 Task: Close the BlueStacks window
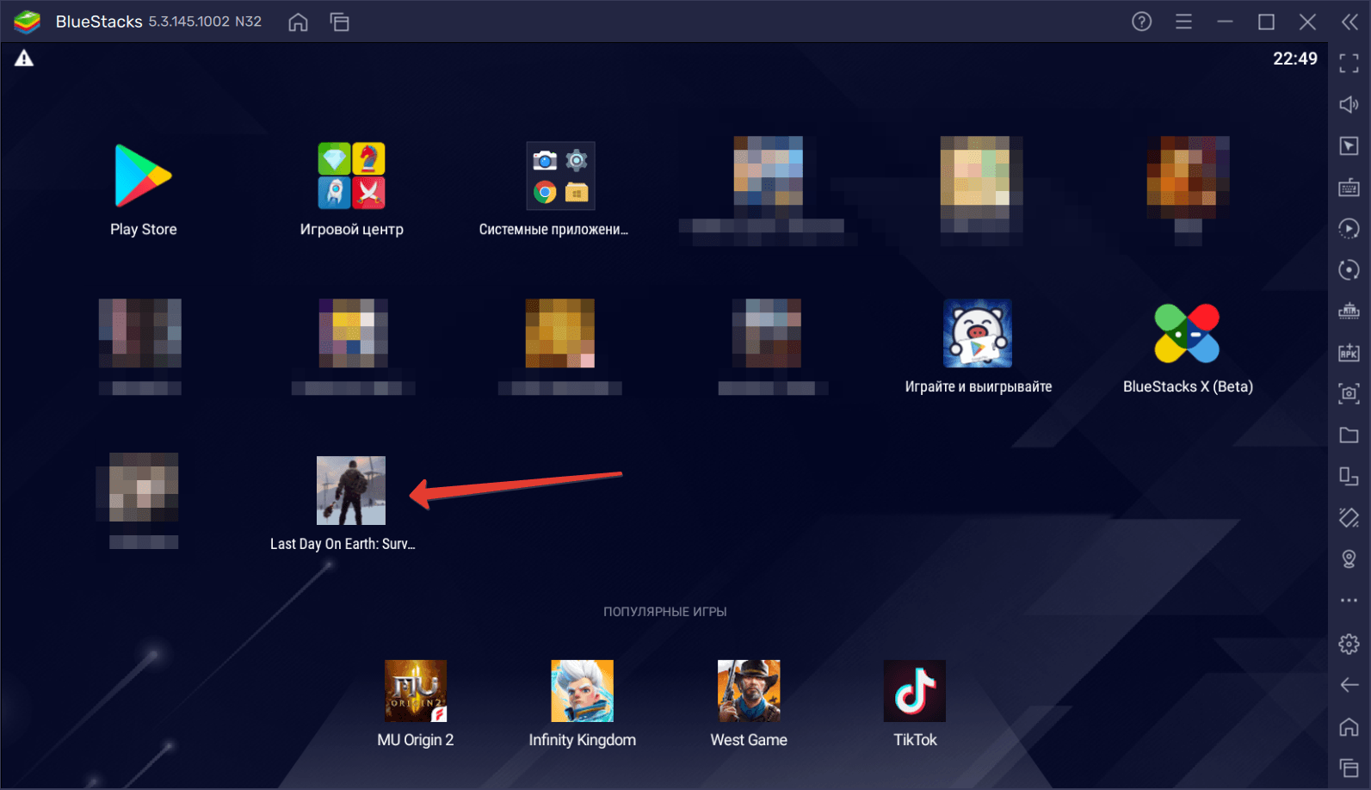pyautogui.click(x=1308, y=22)
